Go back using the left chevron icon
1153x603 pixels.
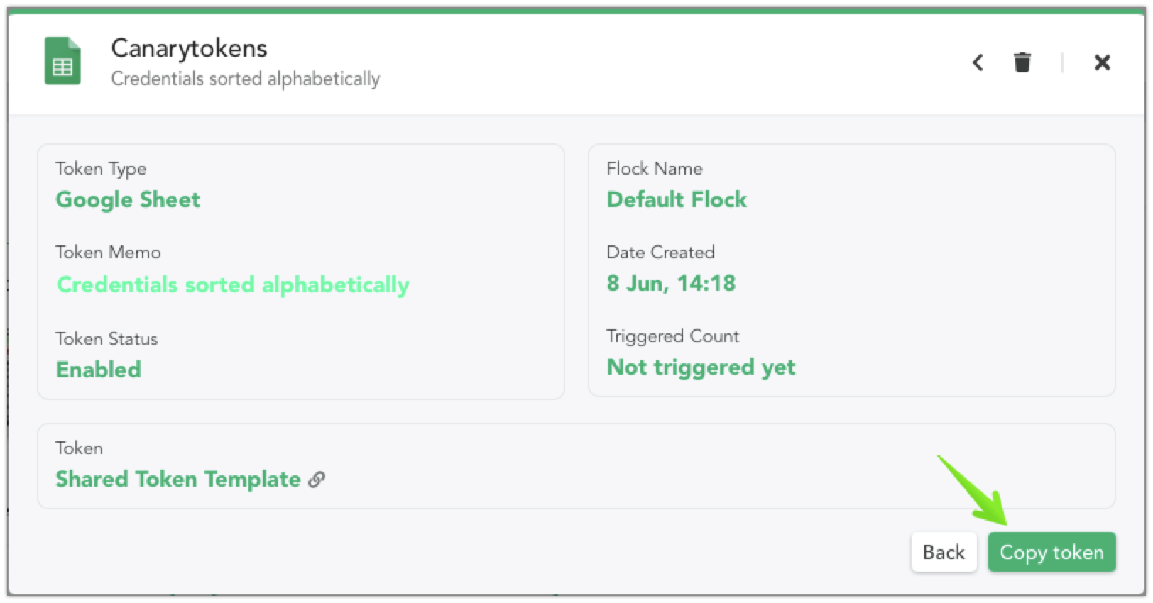point(978,62)
